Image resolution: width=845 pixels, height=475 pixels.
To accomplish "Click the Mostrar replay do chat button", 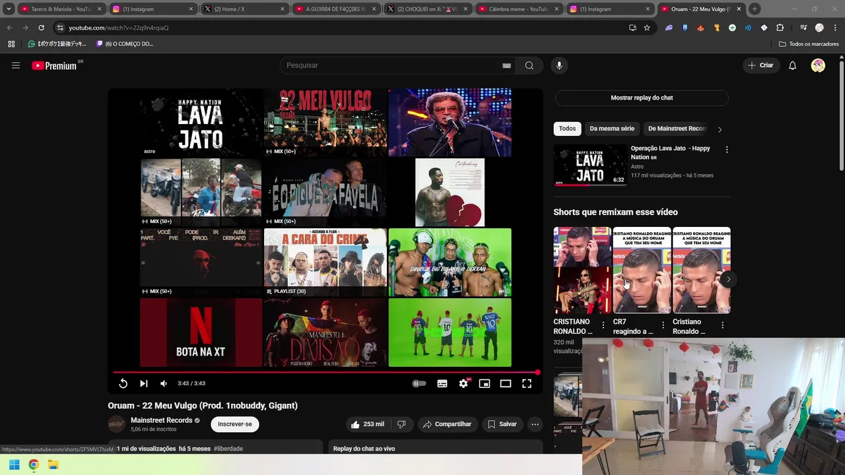I will pyautogui.click(x=642, y=98).
